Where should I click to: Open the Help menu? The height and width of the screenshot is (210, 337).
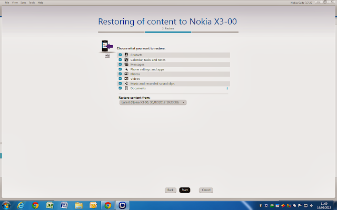click(x=41, y=3)
